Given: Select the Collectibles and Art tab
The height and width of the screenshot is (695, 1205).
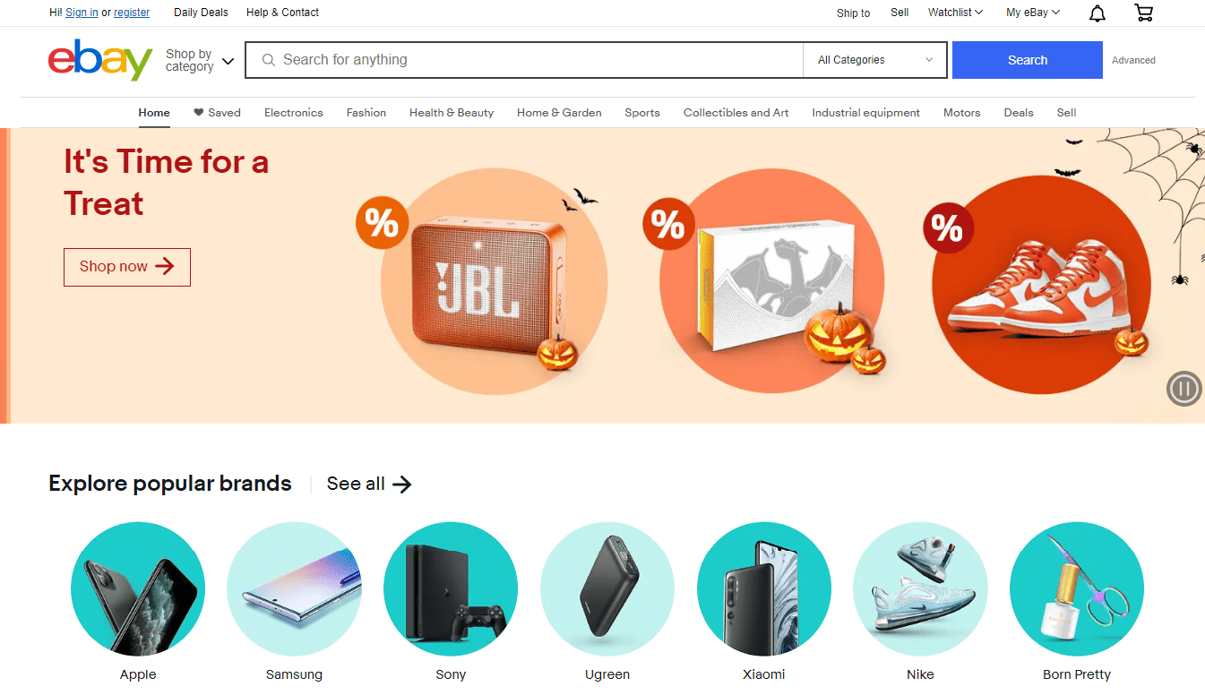Looking at the screenshot, I should point(736,113).
